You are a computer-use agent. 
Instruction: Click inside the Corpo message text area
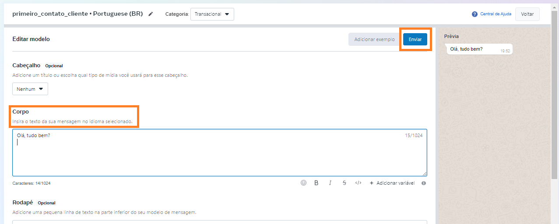(220, 152)
